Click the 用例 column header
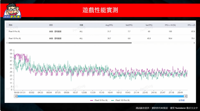 (11, 25)
